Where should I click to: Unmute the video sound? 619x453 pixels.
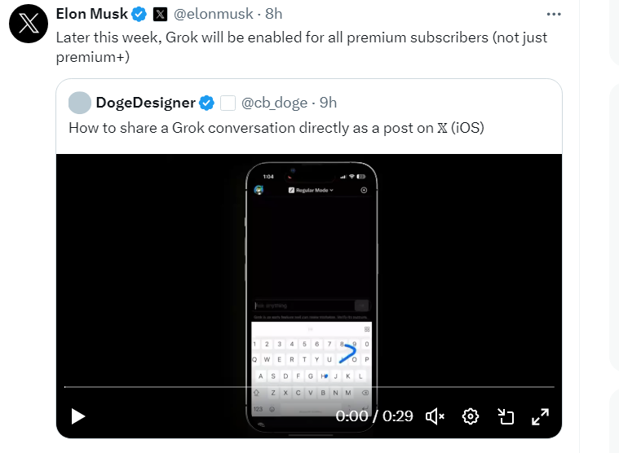coord(435,416)
